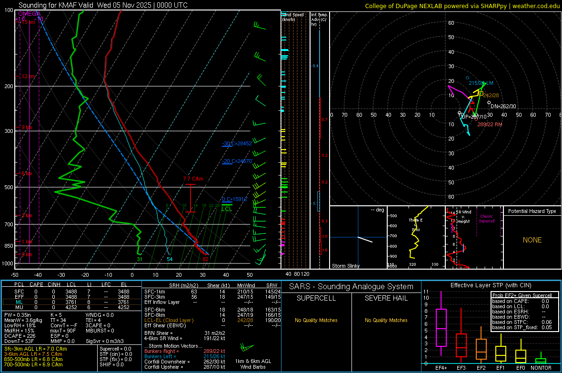562x373 pixels.
Task: Click the Prob EF2+ Given Supercell header
Action: click(x=522, y=295)
